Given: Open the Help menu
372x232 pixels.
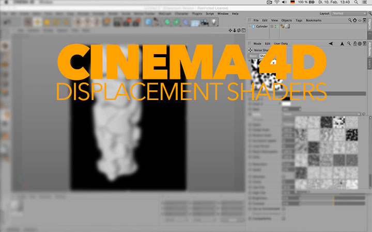Looking at the screenshot, I should click(235, 14).
